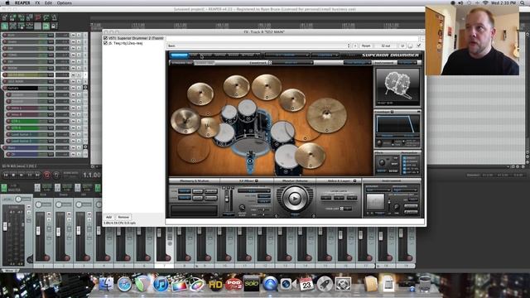Toggle the JS Teej rbj12eq FX checkbox
The width and height of the screenshot is (530, 298).
tap(105, 43)
